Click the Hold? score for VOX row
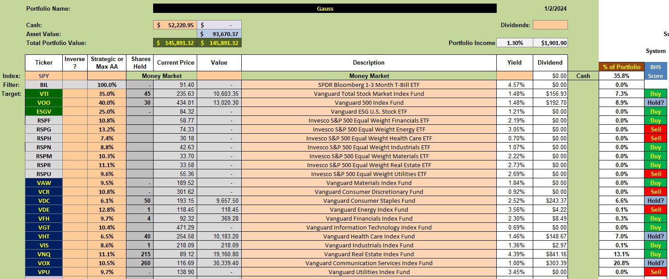Screen dimensions: 669x279 (x=655, y=263)
